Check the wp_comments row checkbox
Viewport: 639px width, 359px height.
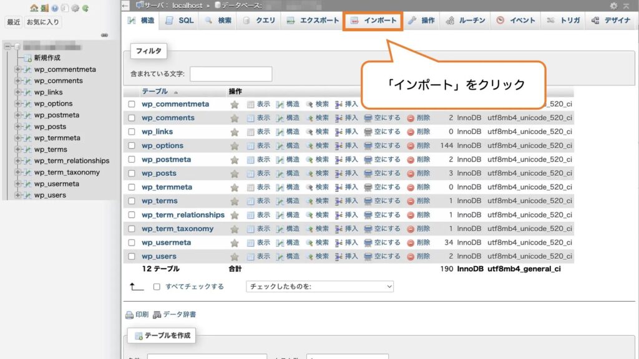(x=132, y=118)
